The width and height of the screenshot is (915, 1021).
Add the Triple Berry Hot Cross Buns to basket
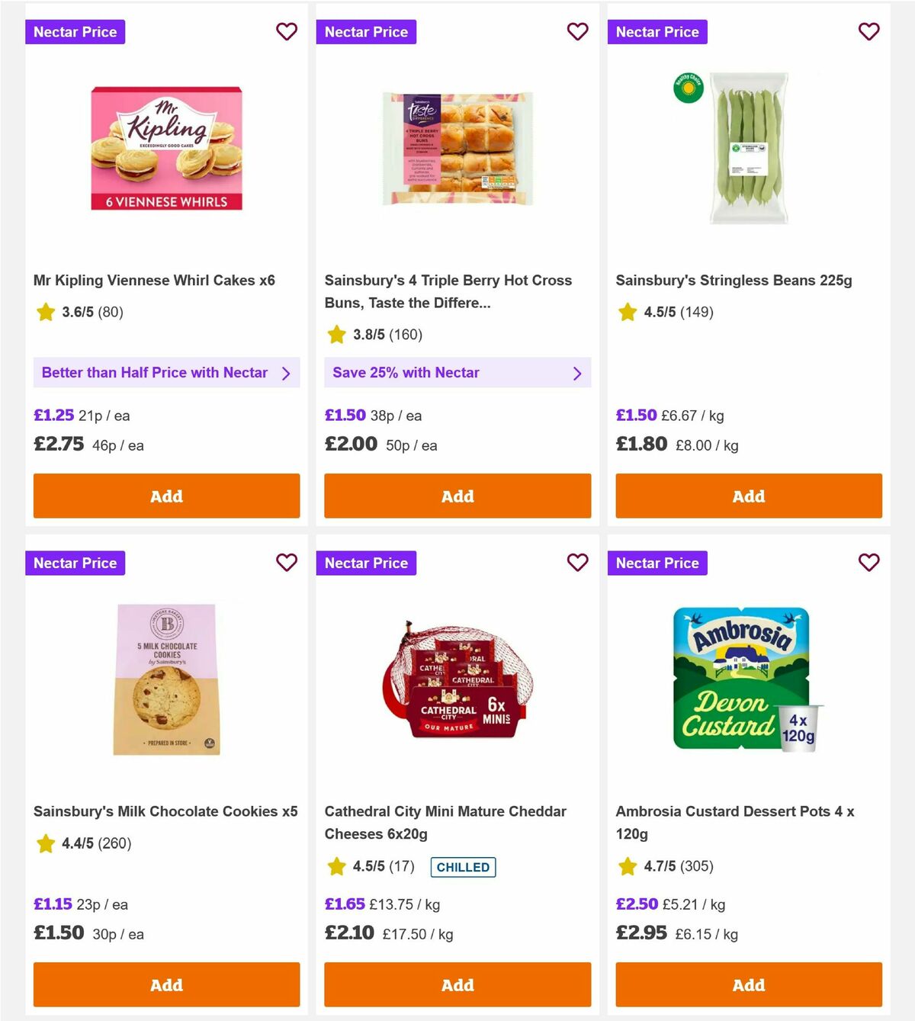(x=457, y=496)
